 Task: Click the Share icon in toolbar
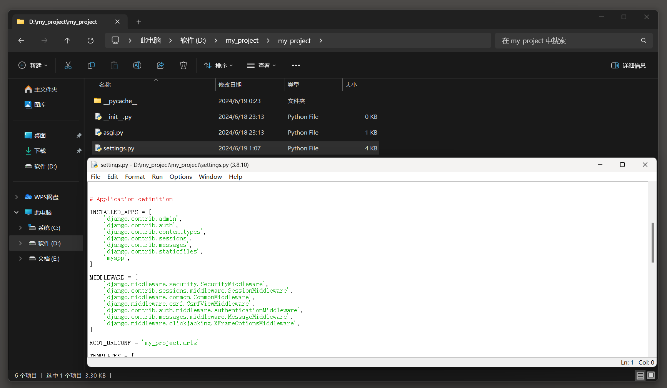pos(160,65)
